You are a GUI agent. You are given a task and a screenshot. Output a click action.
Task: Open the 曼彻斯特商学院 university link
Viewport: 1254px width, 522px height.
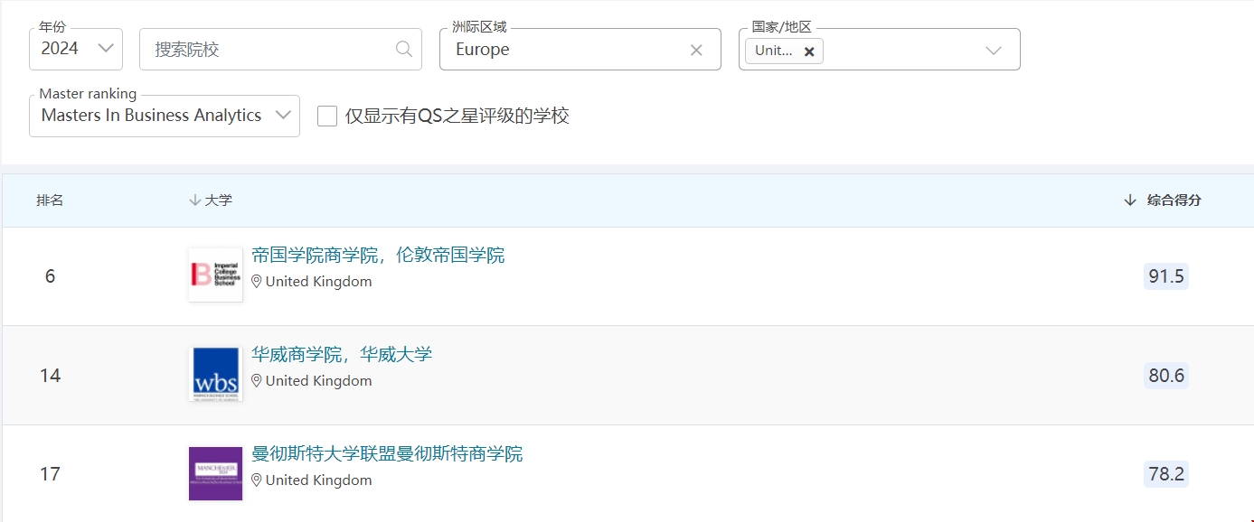(x=387, y=454)
